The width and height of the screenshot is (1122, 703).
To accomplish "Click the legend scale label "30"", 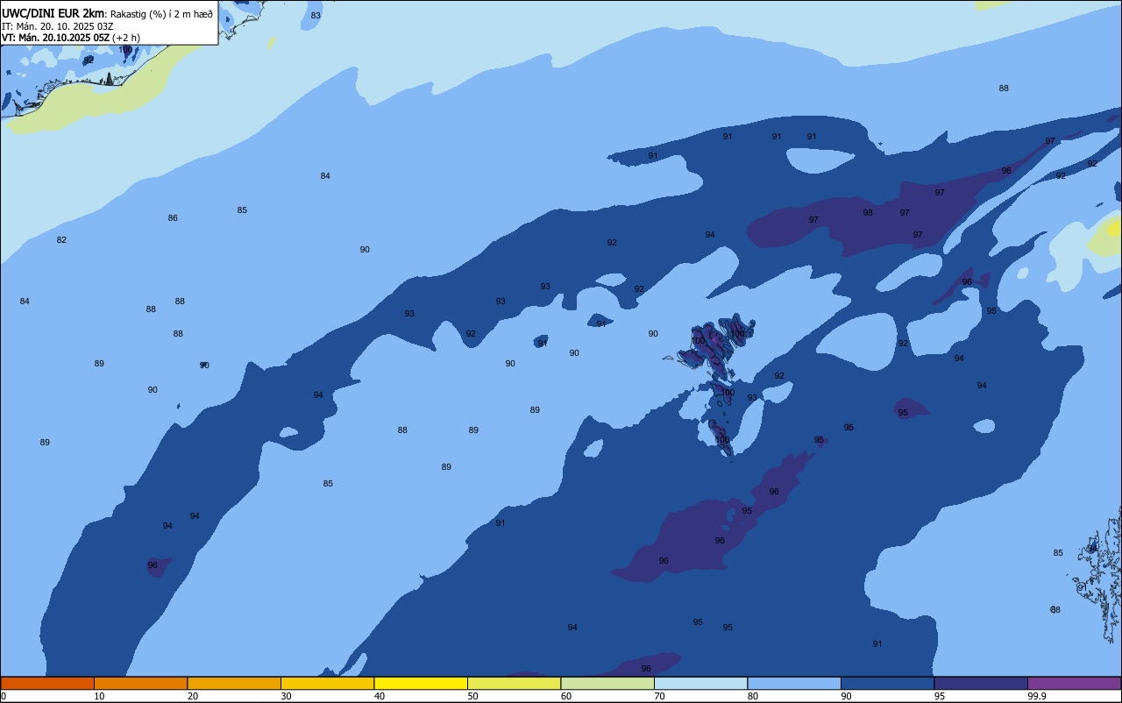I will 286,696.
